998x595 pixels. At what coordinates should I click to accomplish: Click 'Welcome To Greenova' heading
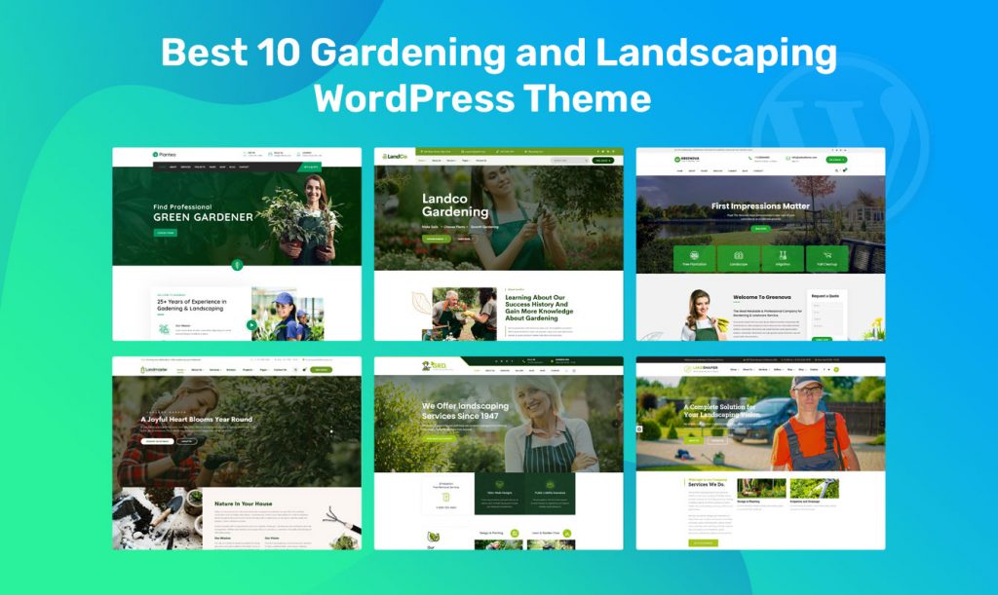coord(762,297)
